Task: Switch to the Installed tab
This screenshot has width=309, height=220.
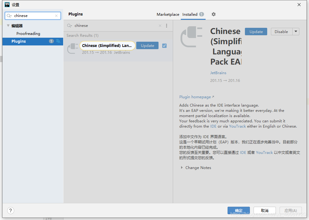Action: (193, 14)
